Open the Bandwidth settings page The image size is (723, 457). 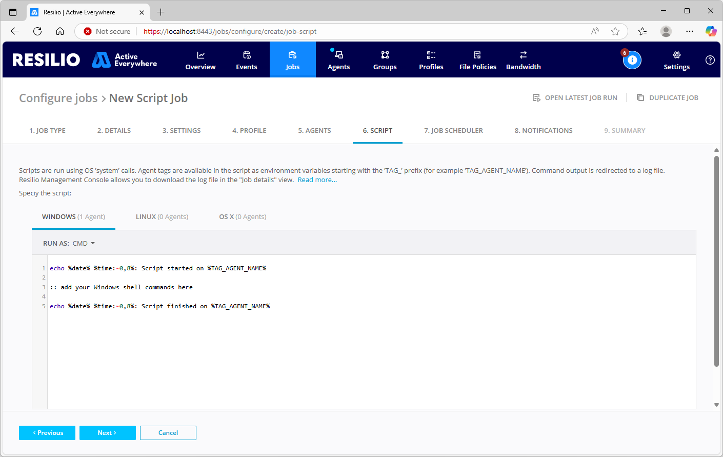click(523, 60)
